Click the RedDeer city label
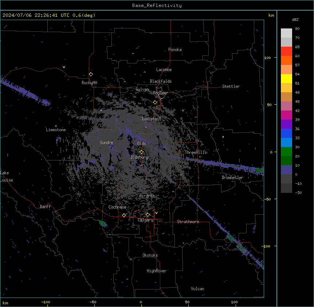The width and height of the screenshot is (314, 307). point(160,93)
